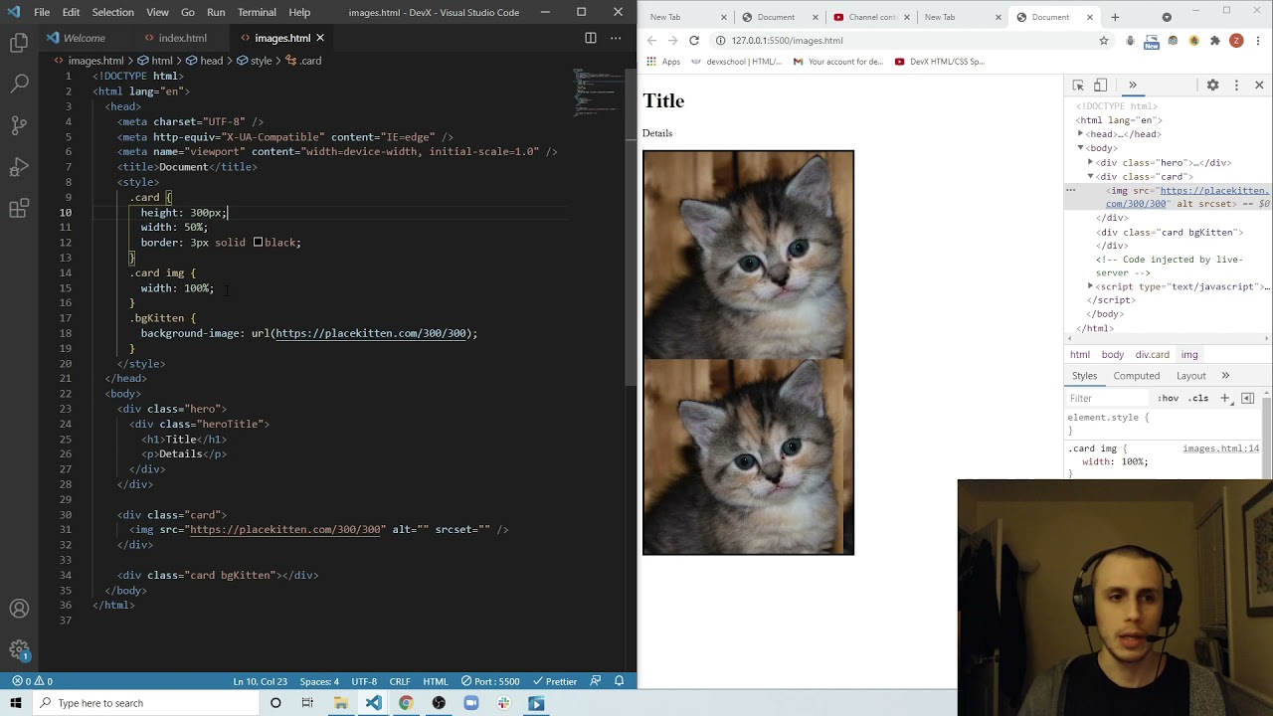Open the Extensions view in VS Code

[x=19, y=209]
